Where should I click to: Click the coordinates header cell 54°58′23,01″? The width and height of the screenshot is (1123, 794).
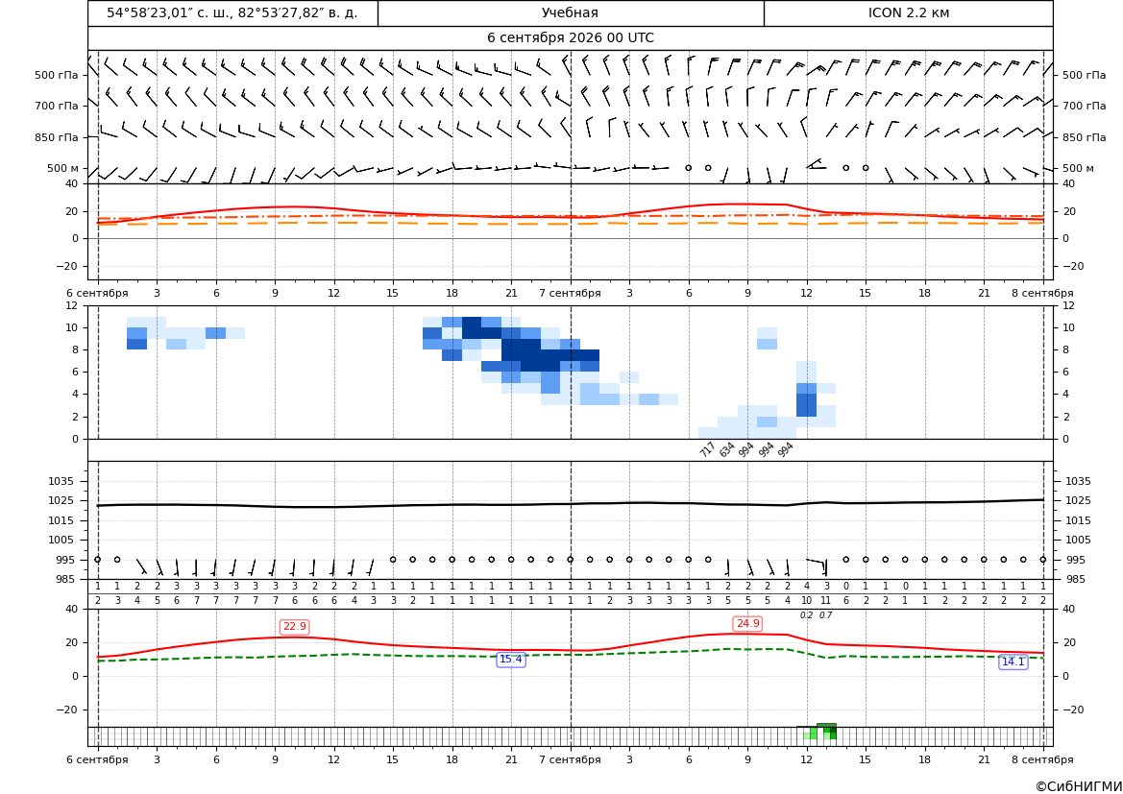pyautogui.click(x=232, y=12)
